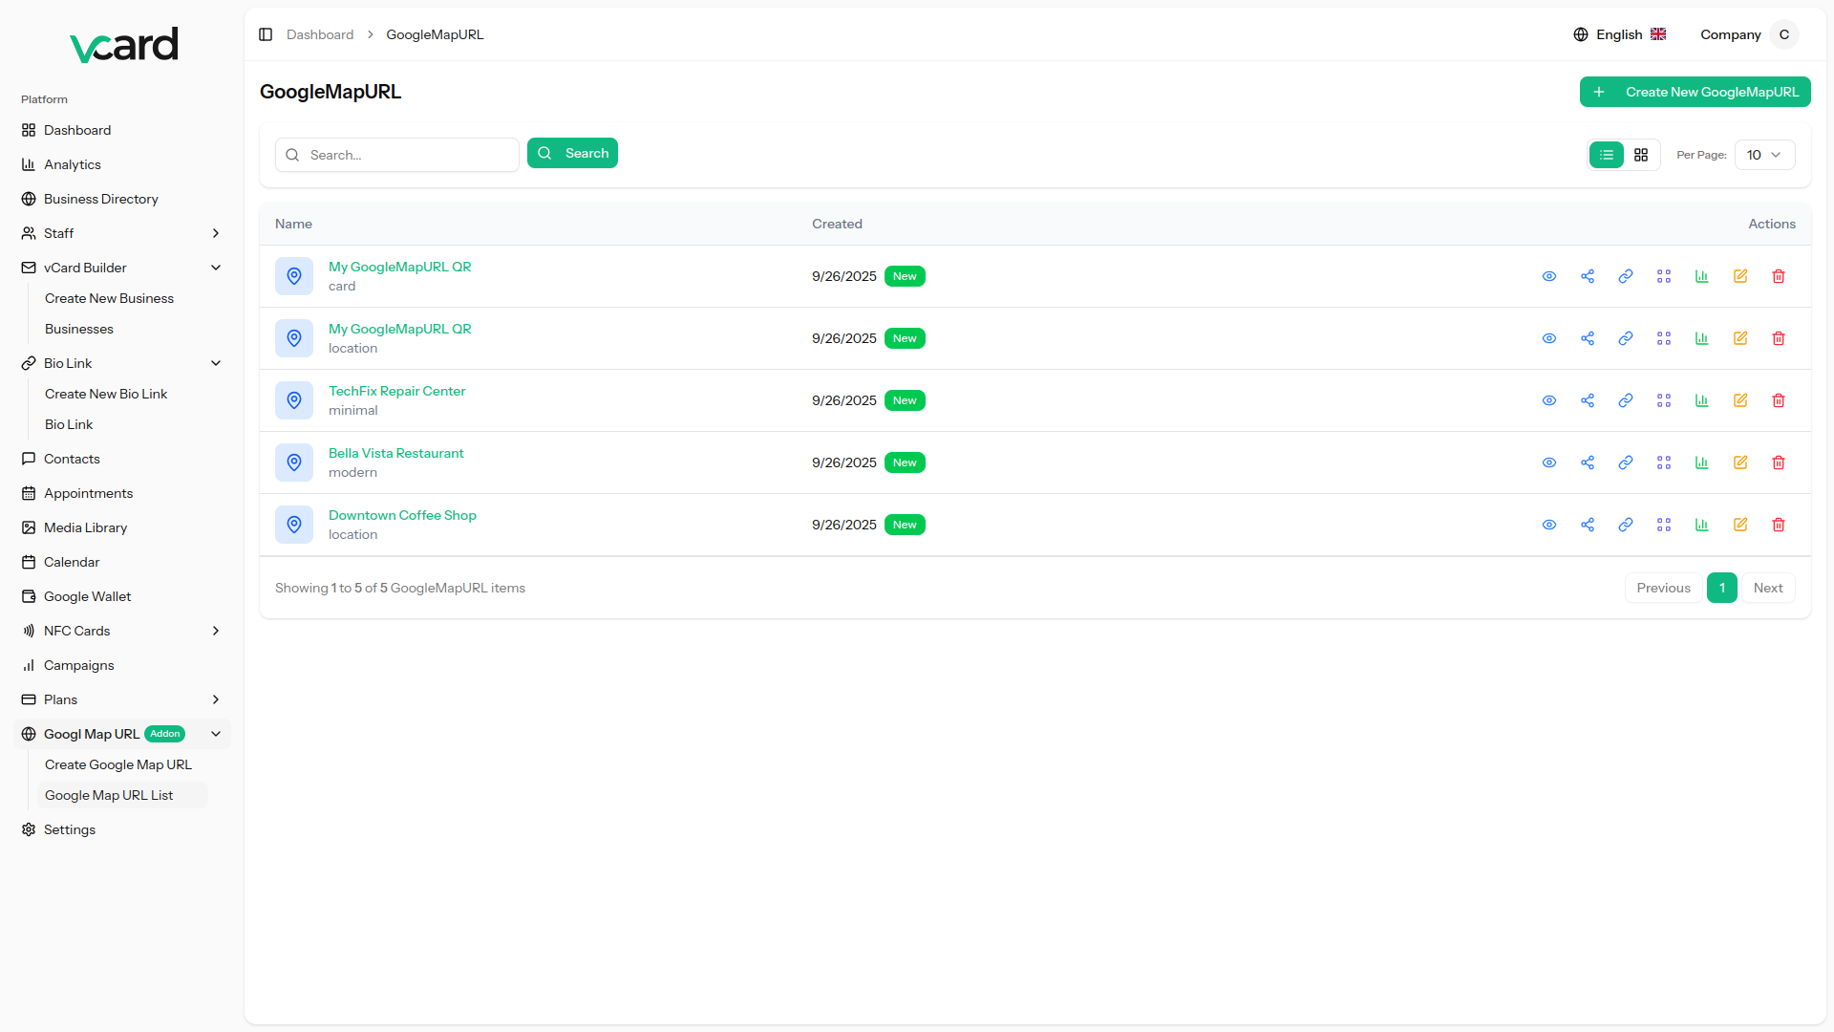Open Analytics in the sidebar
This screenshot has height=1032, width=1834.
coord(73,164)
